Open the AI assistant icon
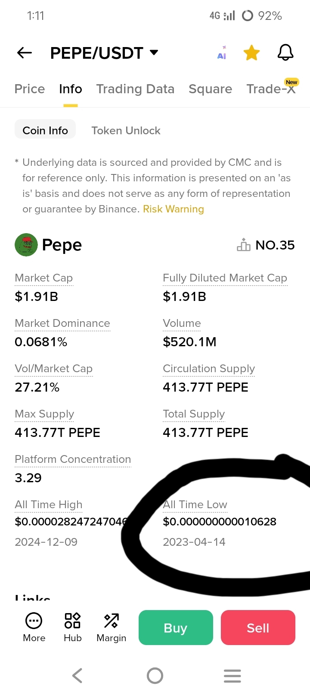Screen dimensions: 310x696 tap(222, 53)
